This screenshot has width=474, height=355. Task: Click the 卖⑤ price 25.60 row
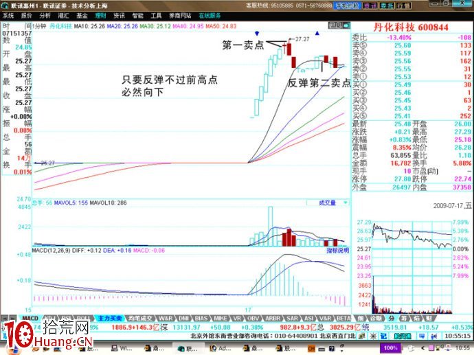[411, 45]
